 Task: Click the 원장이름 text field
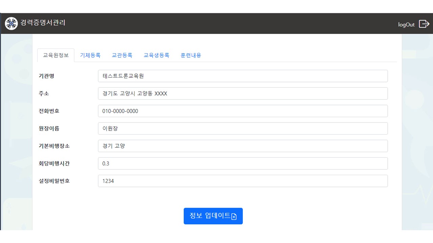tap(243, 129)
